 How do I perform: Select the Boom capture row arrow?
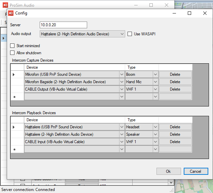click(x=14, y=74)
